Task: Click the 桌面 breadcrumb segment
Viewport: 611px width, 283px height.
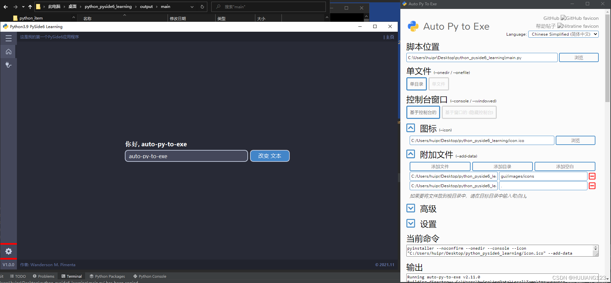Action: 72,7
